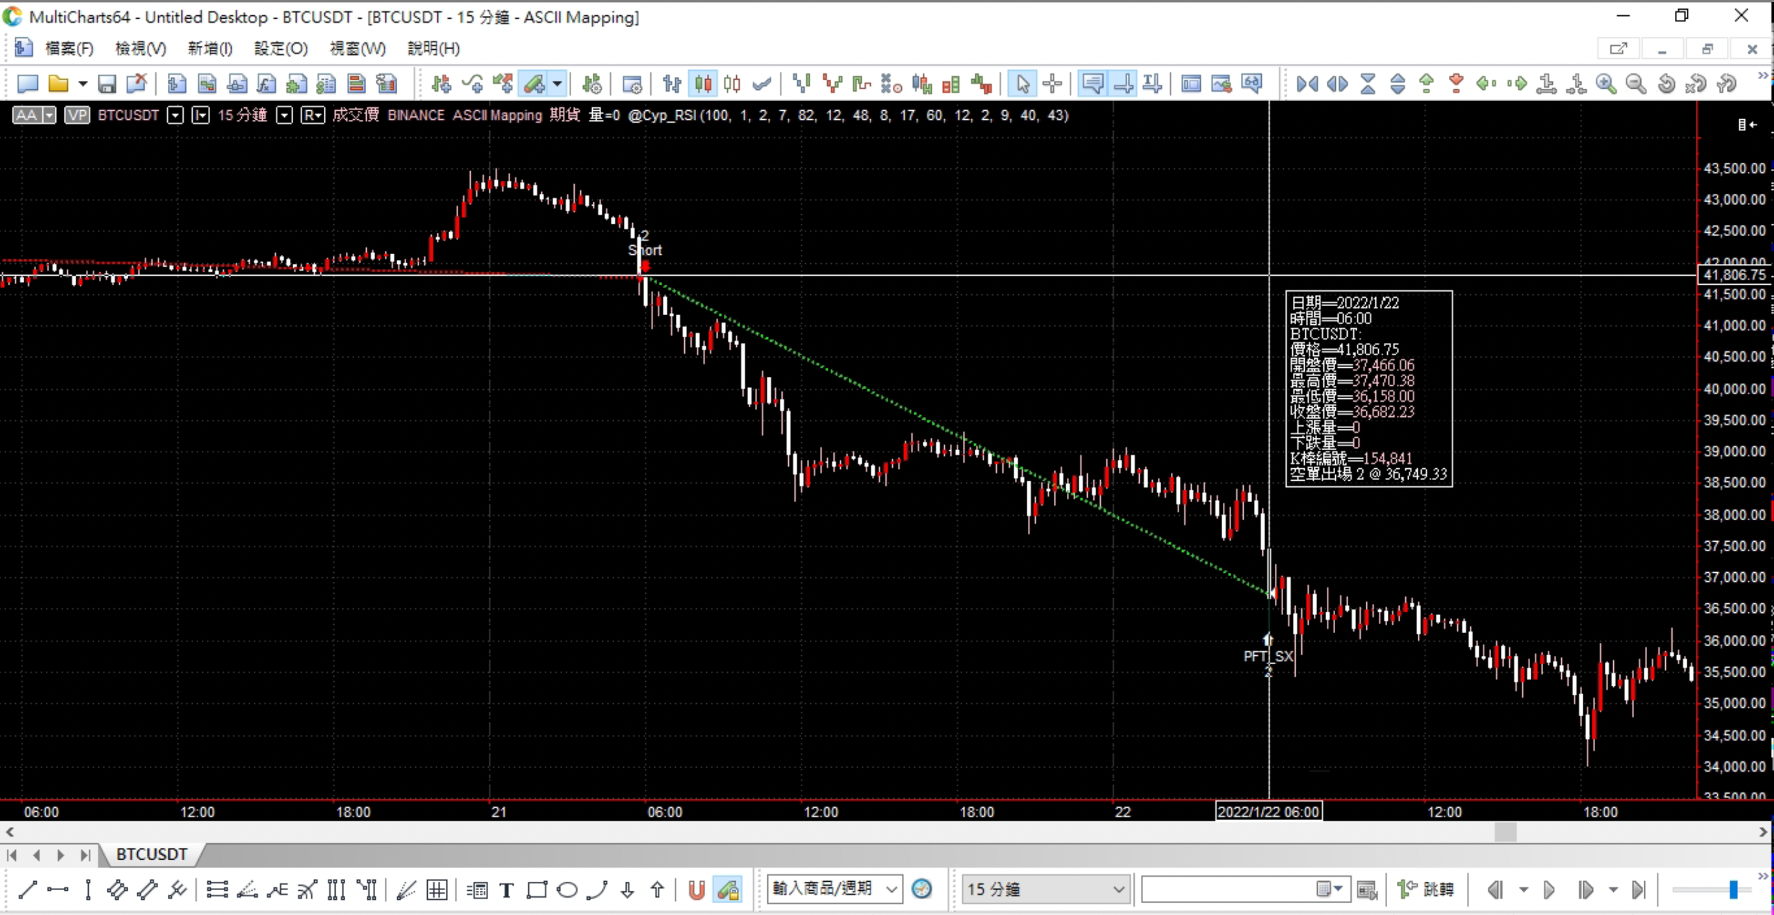The height and width of the screenshot is (915, 1774).
Task: Click the 跳轉 jump button
Action: pyautogui.click(x=1427, y=889)
